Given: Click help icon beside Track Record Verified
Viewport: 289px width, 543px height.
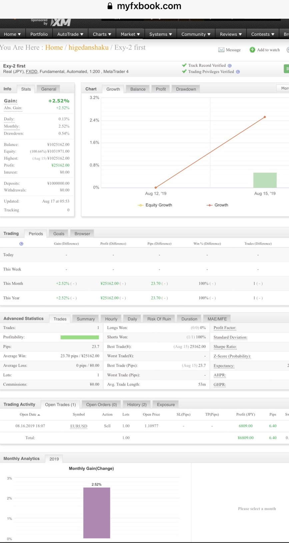Looking at the screenshot, I should [229, 65].
